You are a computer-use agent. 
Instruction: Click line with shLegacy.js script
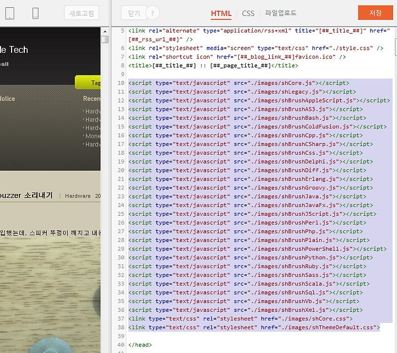[x=242, y=91]
